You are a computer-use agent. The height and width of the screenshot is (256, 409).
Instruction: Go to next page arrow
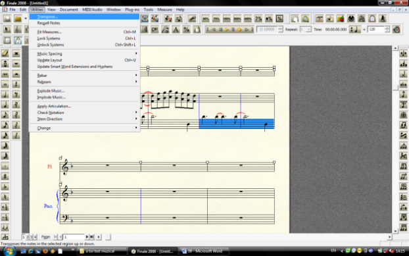click(87, 237)
